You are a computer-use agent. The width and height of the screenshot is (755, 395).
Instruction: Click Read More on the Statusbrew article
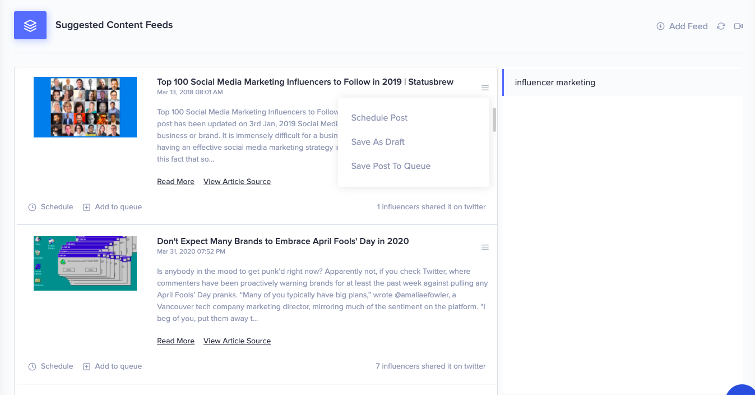click(x=175, y=182)
